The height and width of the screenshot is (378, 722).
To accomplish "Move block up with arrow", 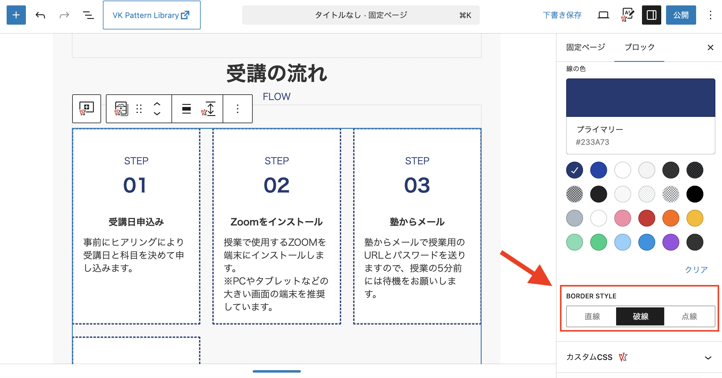I will tap(157, 104).
